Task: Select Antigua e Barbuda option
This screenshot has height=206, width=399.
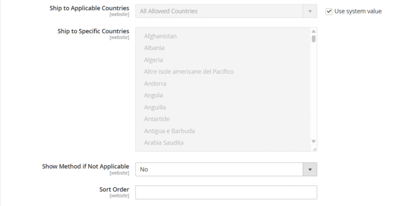Action: 169,131
